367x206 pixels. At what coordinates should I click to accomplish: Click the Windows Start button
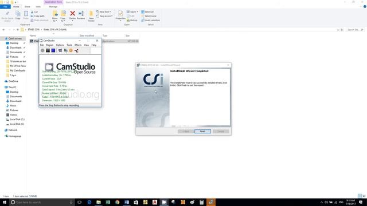[x=5, y=202]
